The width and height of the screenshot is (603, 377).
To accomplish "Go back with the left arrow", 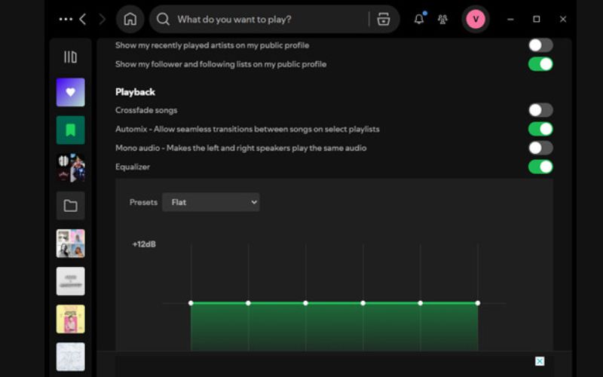I will pos(83,19).
